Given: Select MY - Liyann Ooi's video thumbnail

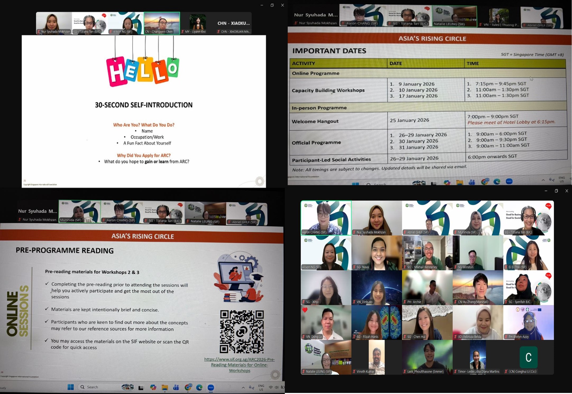Looking at the screenshot, I should pos(198,23).
